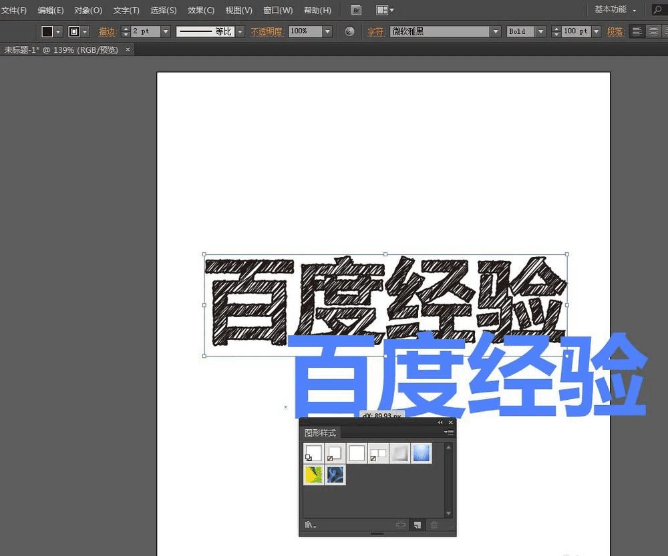Toggle center paragraph alignment
Image resolution: width=668 pixels, height=556 pixels.
pos(653,31)
